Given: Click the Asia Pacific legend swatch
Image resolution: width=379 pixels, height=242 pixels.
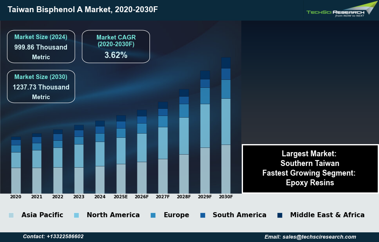Looking at the screenshot, I should click(x=11, y=215).
